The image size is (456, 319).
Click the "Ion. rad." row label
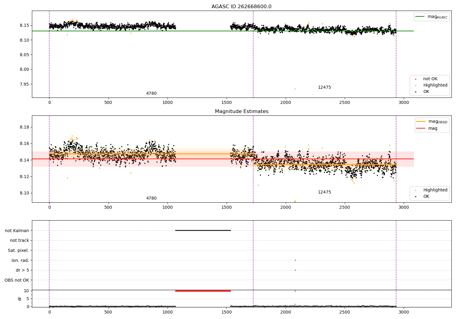[x=20, y=260]
